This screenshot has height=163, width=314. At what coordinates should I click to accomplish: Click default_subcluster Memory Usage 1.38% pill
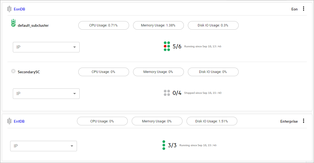coord(158,25)
